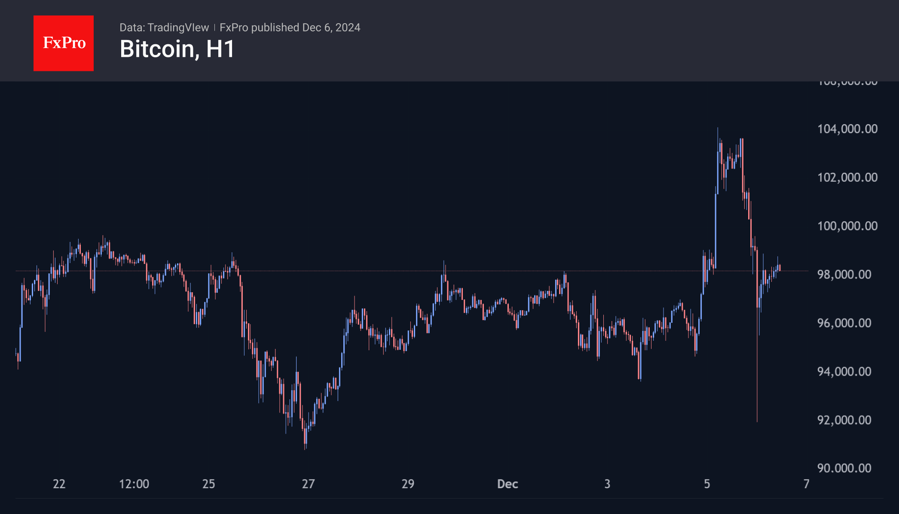Click the 25 date axis label
This screenshot has width=899, height=514.
pos(208,484)
